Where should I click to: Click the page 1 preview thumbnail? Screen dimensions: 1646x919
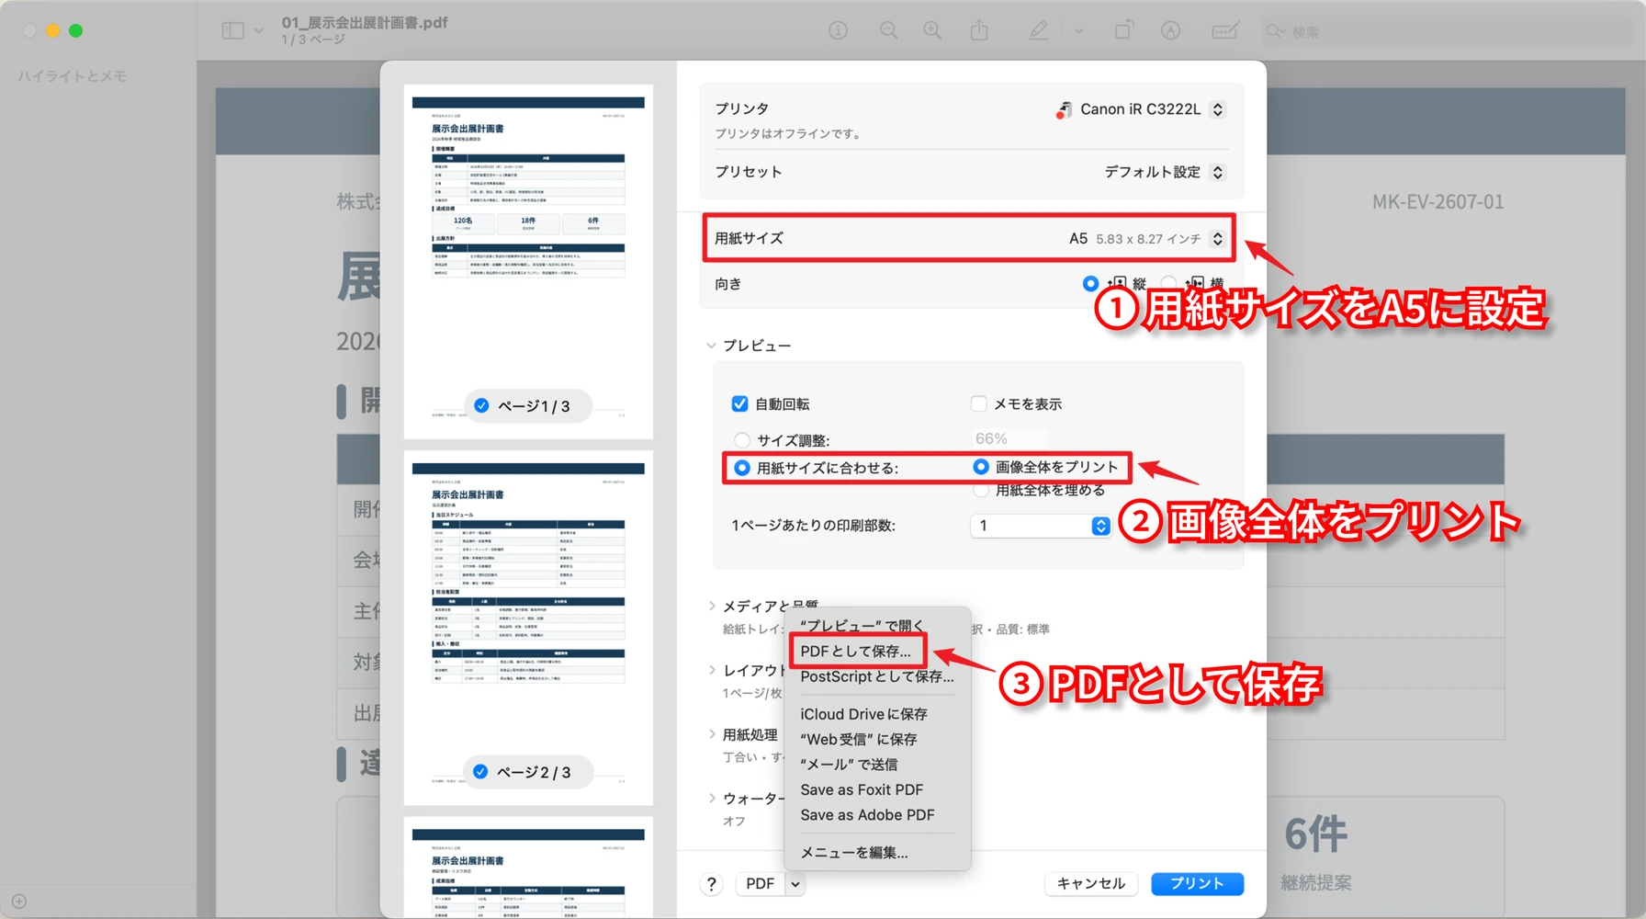tap(528, 261)
